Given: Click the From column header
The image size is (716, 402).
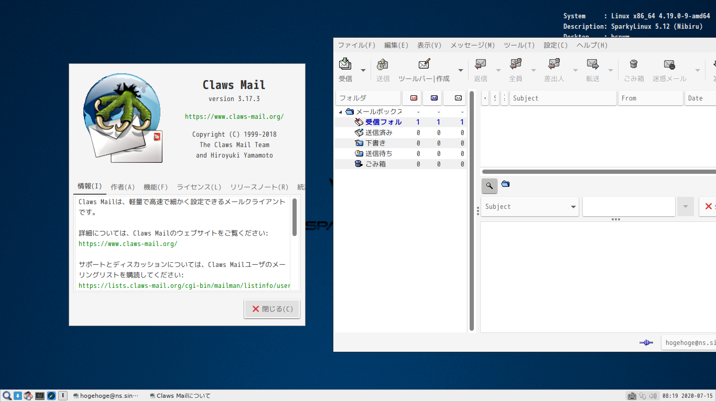Looking at the screenshot, I should pos(650,98).
